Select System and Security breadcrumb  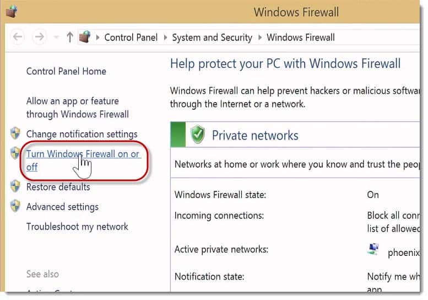(212, 37)
